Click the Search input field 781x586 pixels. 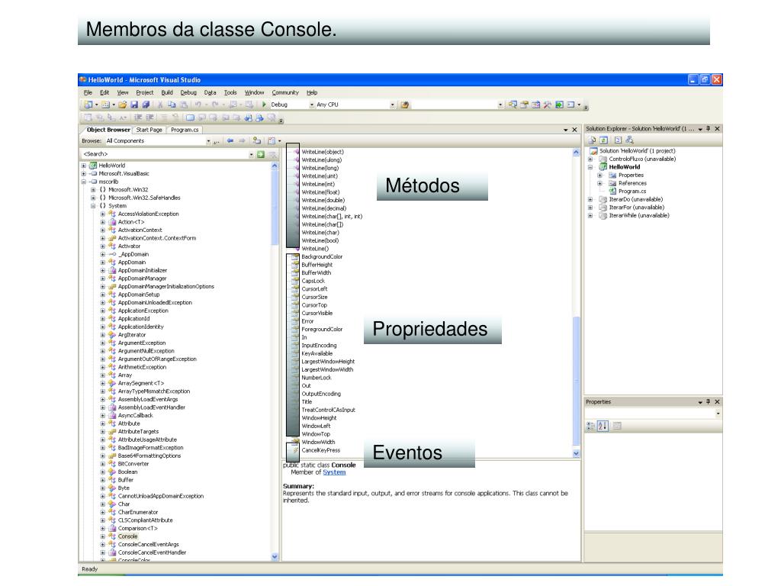165,154
